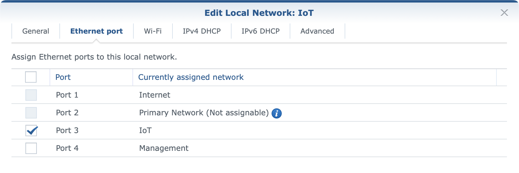Click the info icon beside Primary Network

click(x=277, y=113)
